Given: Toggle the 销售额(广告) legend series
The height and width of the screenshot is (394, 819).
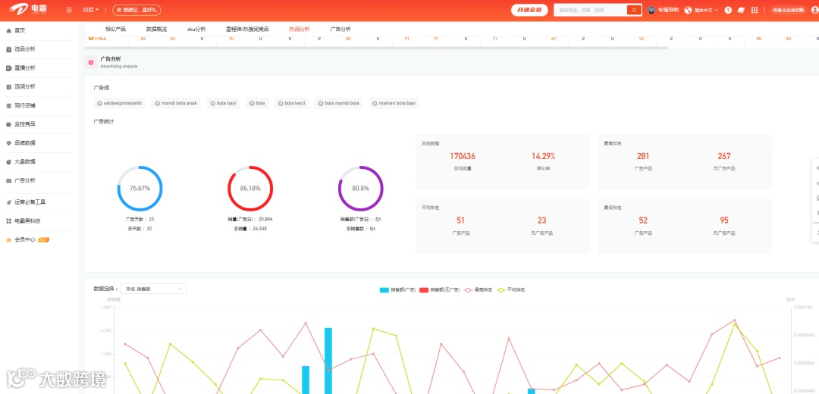Looking at the screenshot, I should point(397,289).
